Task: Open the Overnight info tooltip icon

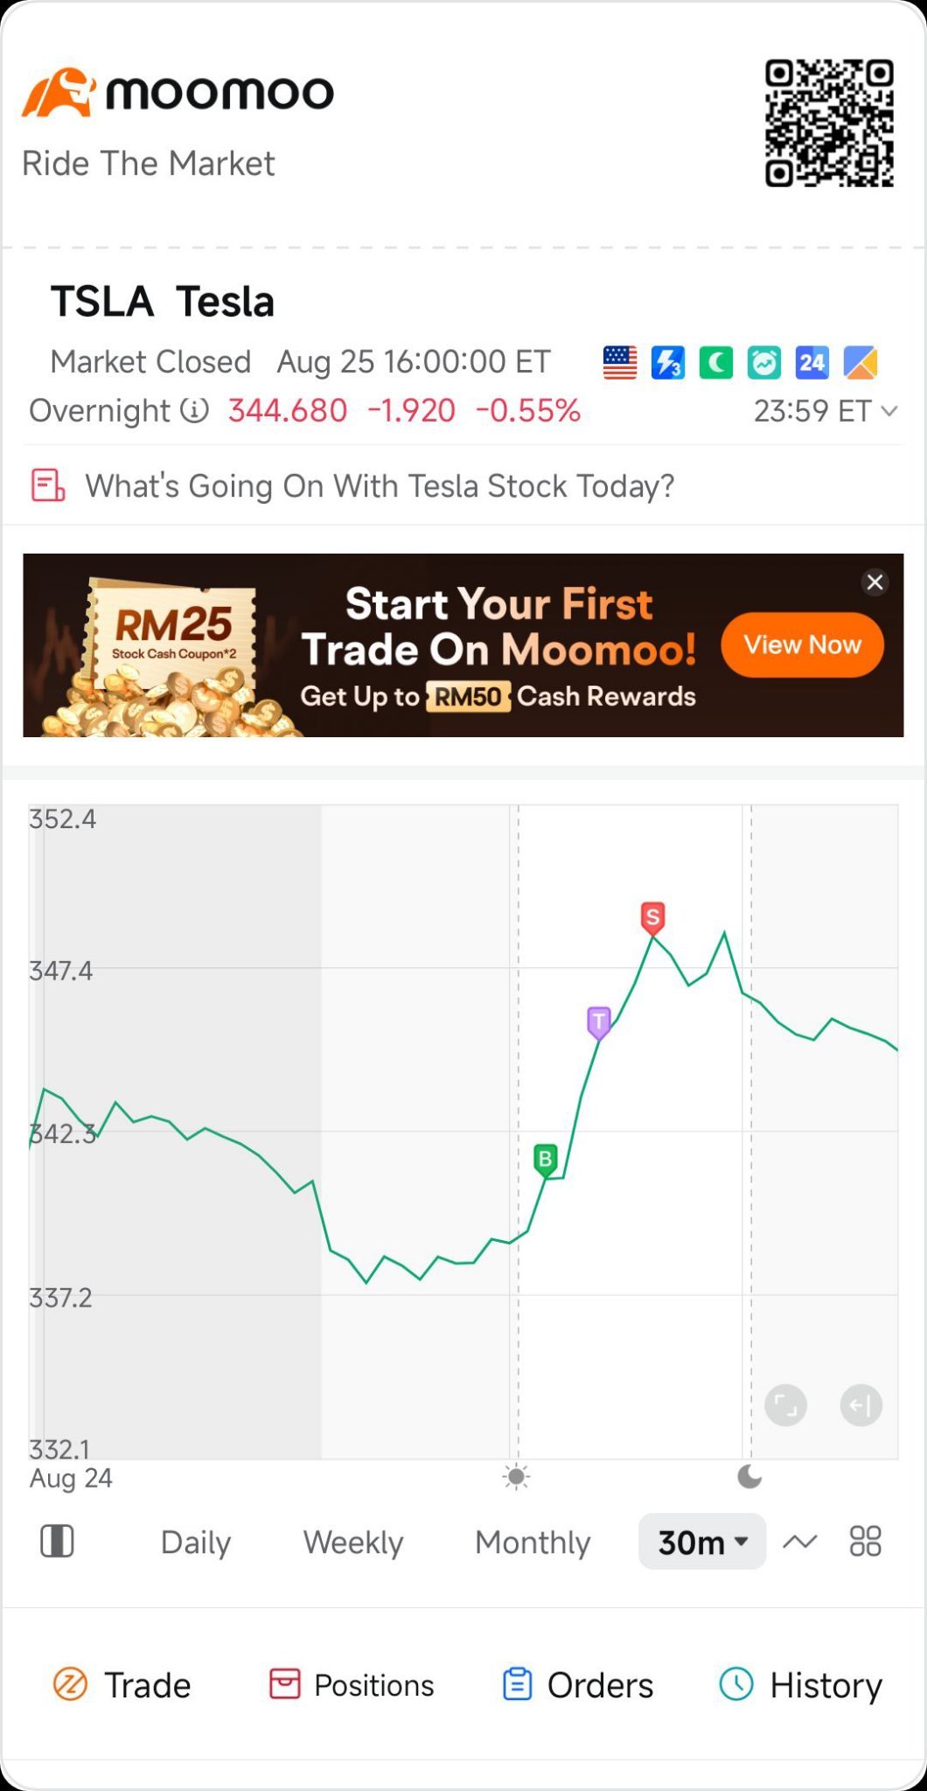Action: [195, 410]
